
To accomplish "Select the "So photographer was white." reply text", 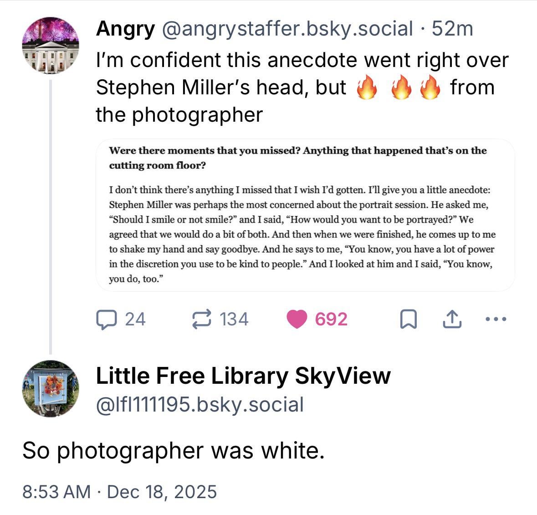I will 173,450.
